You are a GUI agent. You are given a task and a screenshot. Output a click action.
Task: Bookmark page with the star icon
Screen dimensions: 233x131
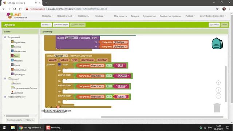click(217, 9)
